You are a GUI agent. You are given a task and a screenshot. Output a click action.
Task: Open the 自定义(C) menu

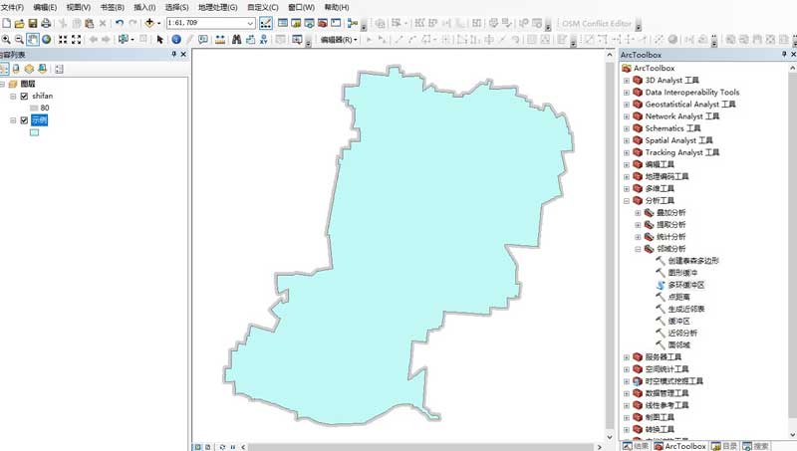pos(263,7)
